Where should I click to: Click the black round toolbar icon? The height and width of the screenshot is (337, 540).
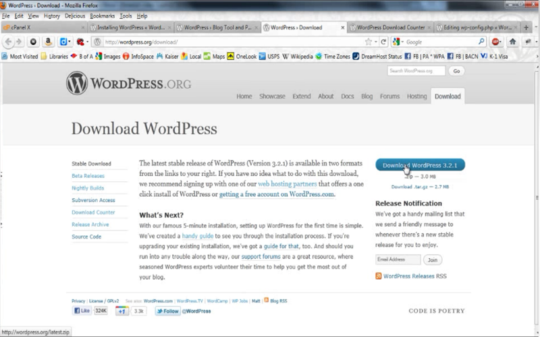tap(33, 42)
